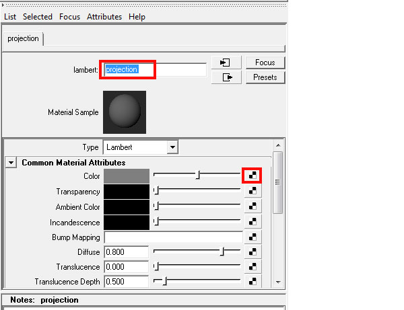Open the Diffuse map checker icon
Viewport: 404px width, 310px height.
tap(252, 252)
